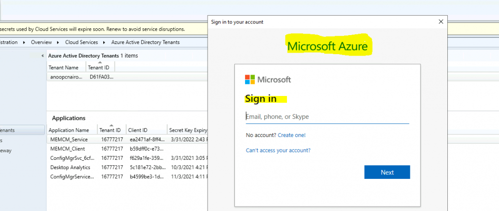Expand the breadcrumb arrow after Overview
499x211 pixels.
point(58,42)
